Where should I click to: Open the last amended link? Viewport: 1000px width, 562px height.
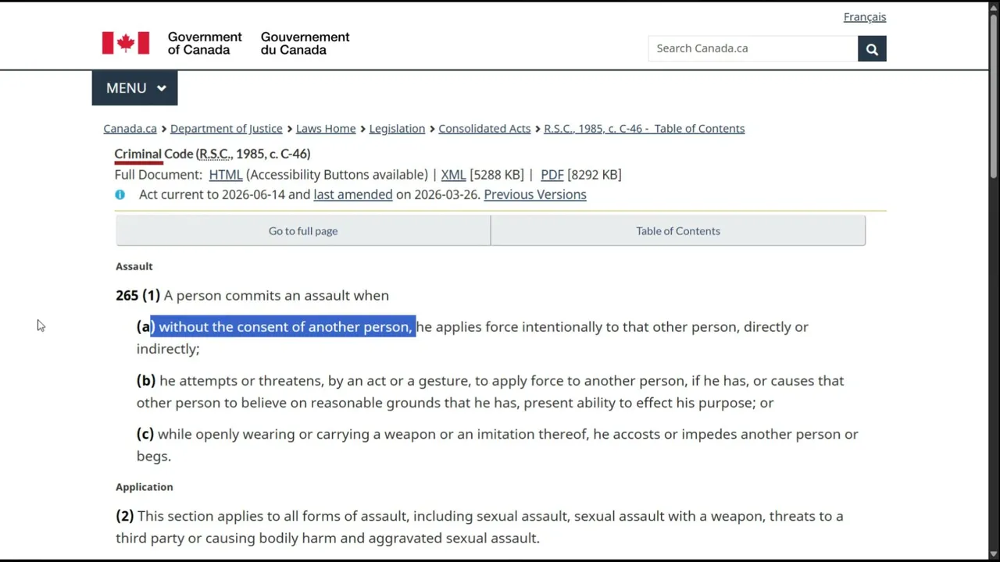(353, 194)
